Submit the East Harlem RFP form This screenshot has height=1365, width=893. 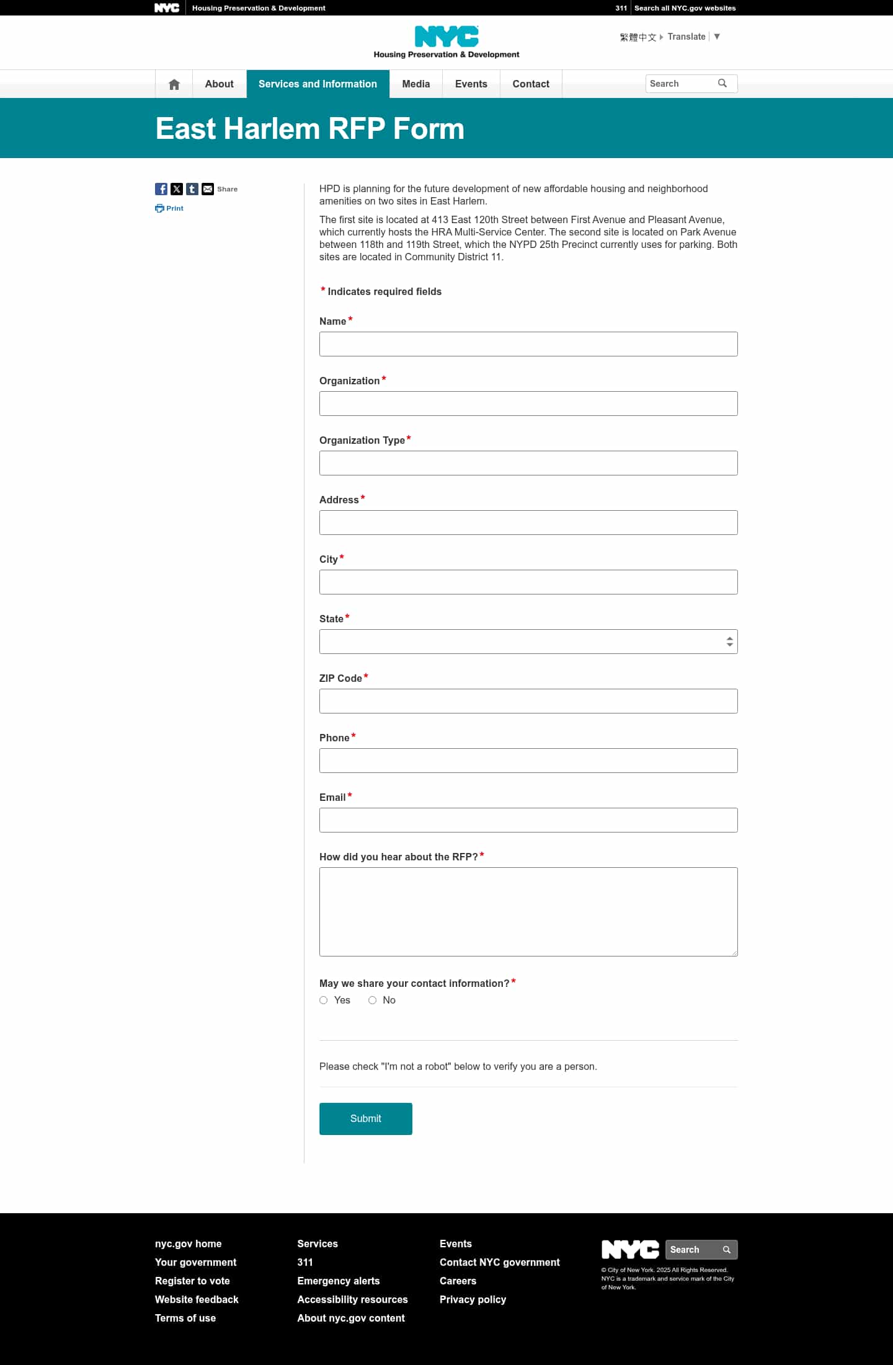pos(365,1119)
